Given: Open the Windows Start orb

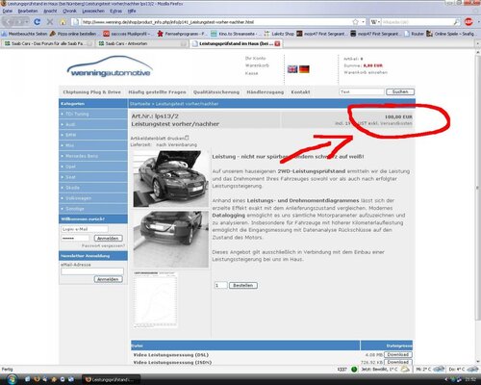Looking at the screenshot, I should (12, 379).
